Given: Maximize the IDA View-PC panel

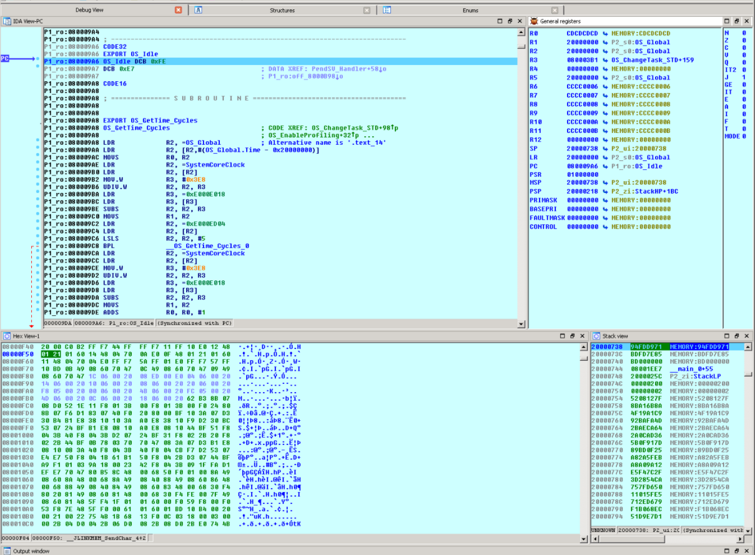Looking at the screenshot, I should pos(500,21).
